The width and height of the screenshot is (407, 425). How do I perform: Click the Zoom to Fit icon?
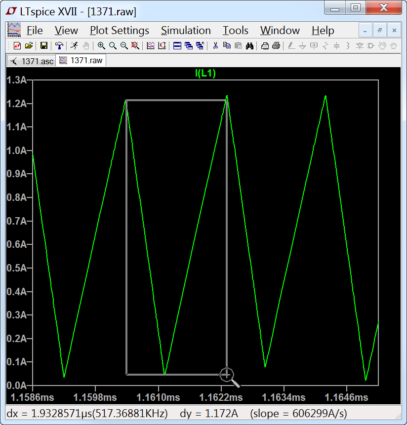pos(135,46)
